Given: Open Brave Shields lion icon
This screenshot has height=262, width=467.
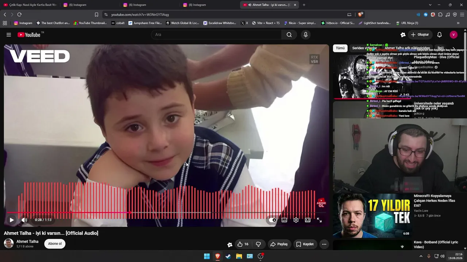Looking at the screenshot, I should pyautogui.click(x=360, y=15).
